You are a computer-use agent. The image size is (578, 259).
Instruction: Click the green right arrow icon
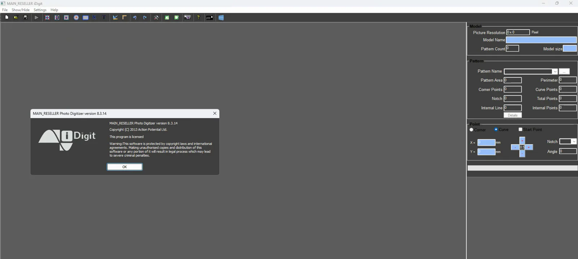click(x=176, y=17)
